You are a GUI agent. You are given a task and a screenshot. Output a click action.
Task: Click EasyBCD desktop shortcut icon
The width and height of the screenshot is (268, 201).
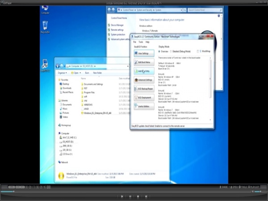45,66
